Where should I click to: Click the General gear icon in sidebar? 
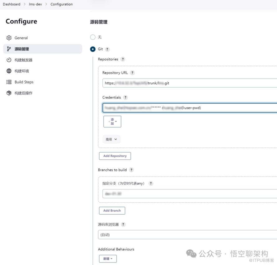9,38
